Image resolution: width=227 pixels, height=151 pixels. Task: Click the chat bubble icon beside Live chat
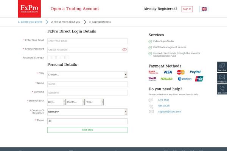(x=151, y=100)
